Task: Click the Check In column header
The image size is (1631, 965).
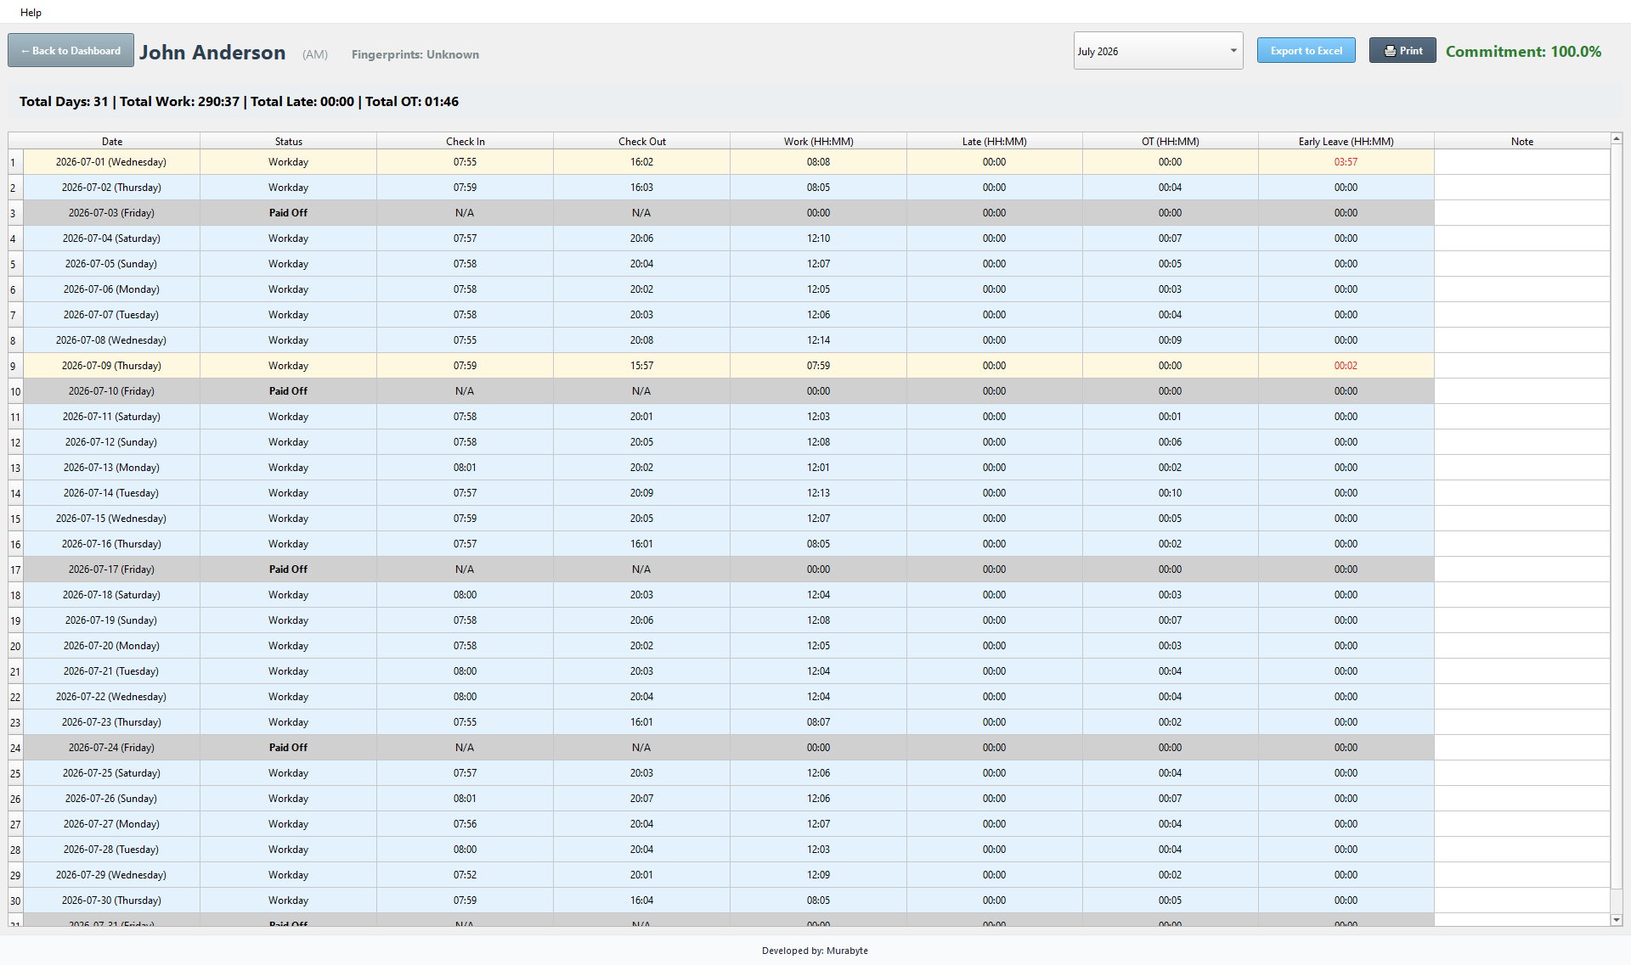Action: pos(465,141)
